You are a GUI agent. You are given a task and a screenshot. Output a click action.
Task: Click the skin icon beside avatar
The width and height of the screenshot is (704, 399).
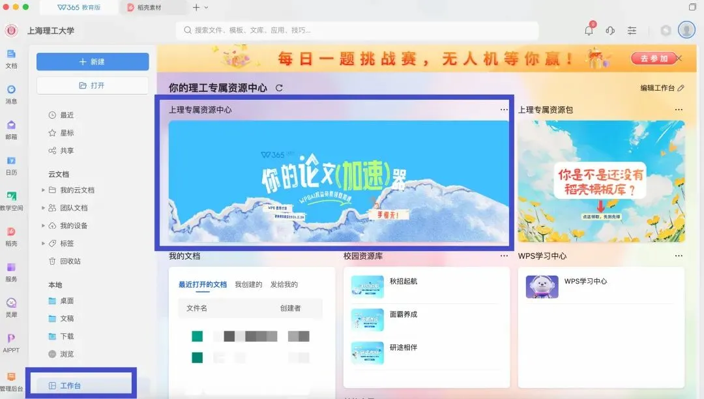click(x=666, y=30)
